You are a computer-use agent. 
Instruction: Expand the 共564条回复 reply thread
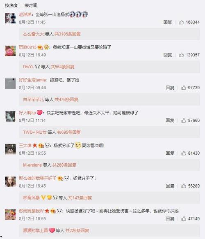point(62,67)
